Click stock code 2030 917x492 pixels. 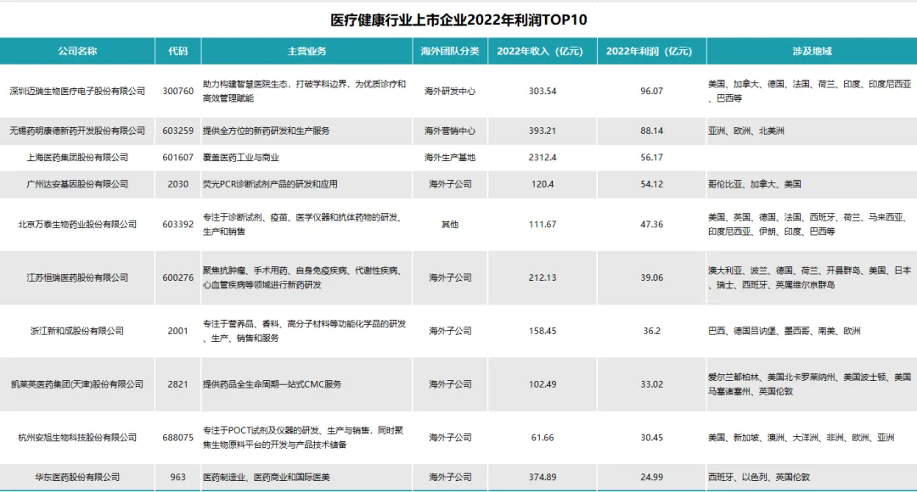click(177, 184)
